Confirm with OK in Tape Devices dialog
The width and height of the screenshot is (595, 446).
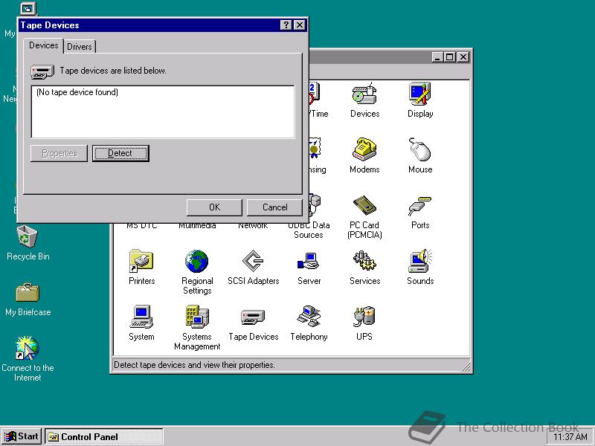click(x=214, y=207)
